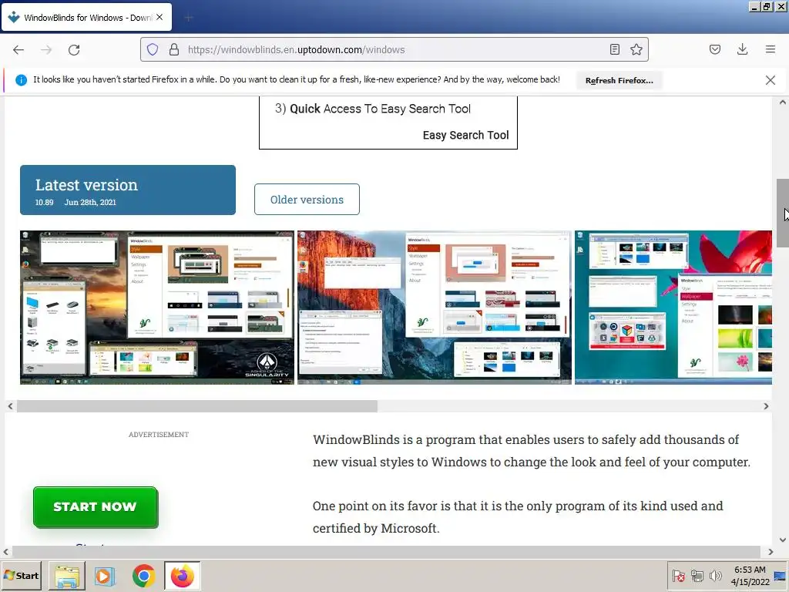Screen dimensions: 789x592
Task: Open the Windows Start menu
Action: click(x=21, y=575)
